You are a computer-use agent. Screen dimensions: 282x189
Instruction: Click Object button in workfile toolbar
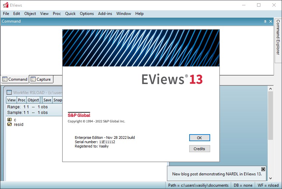(x=33, y=100)
